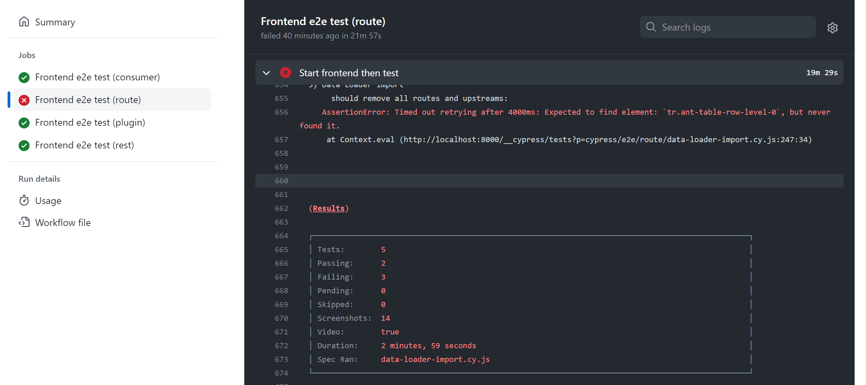
Task: Click red failed icon on route job
Action: tap(24, 100)
